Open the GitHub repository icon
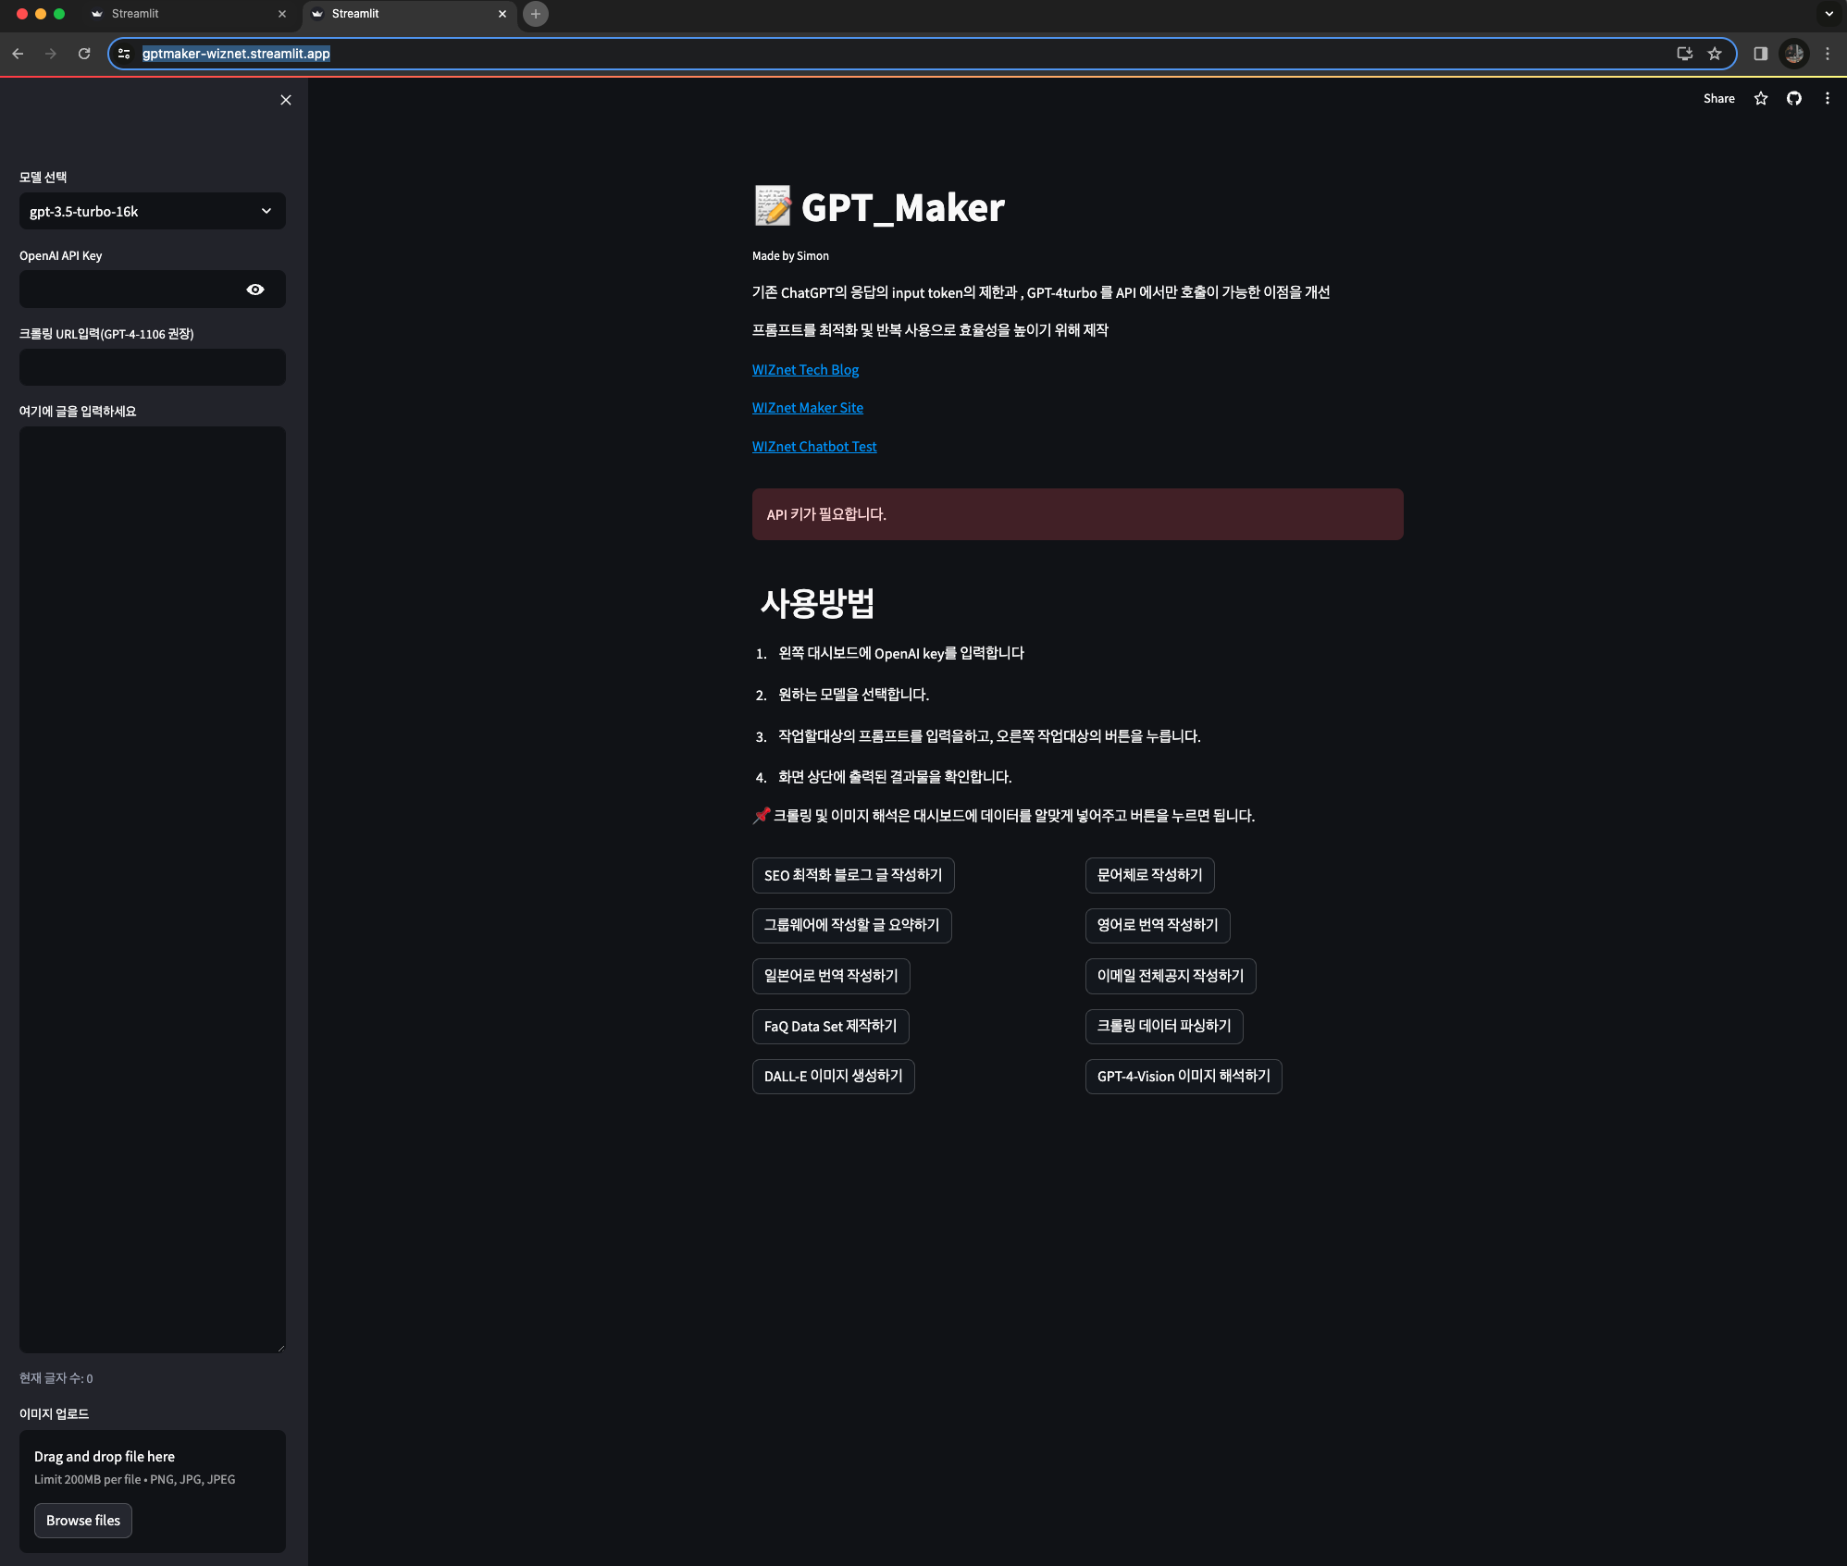Viewport: 1847px width, 1566px height. [1794, 99]
